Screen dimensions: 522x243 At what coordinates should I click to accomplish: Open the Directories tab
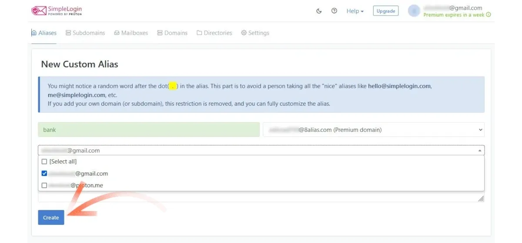tap(214, 33)
